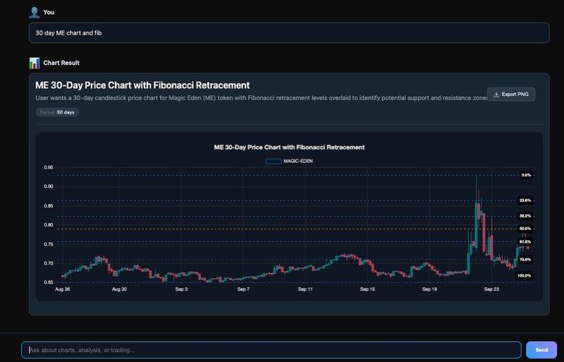Click the 38.2% Fibonacci level label
Viewport: 564px width, 362px height.
pyautogui.click(x=525, y=216)
